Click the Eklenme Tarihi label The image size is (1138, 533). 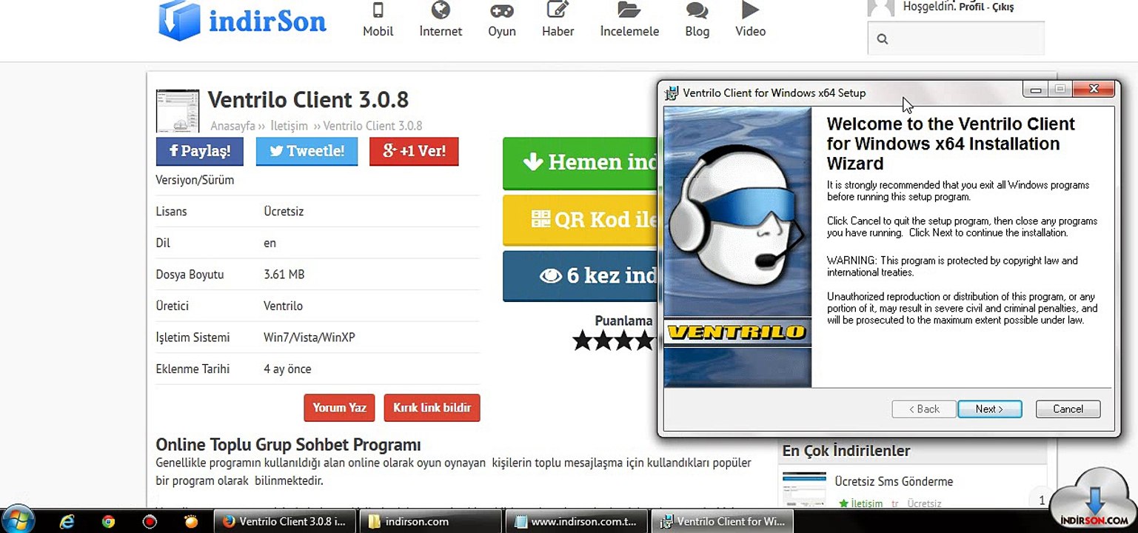pyautogui.click(x=193, y=369)
